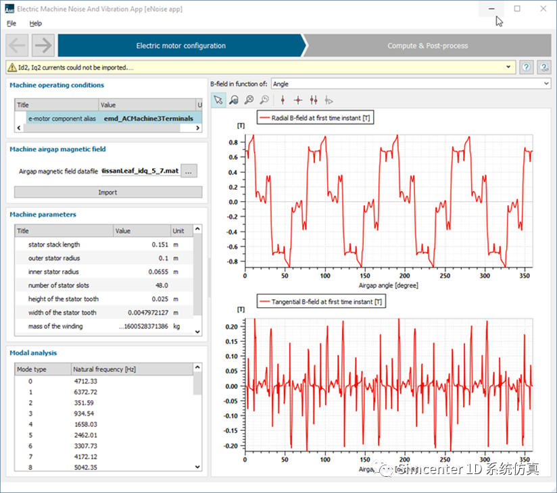Click the zoom region magnifier icon

(234, 100)
